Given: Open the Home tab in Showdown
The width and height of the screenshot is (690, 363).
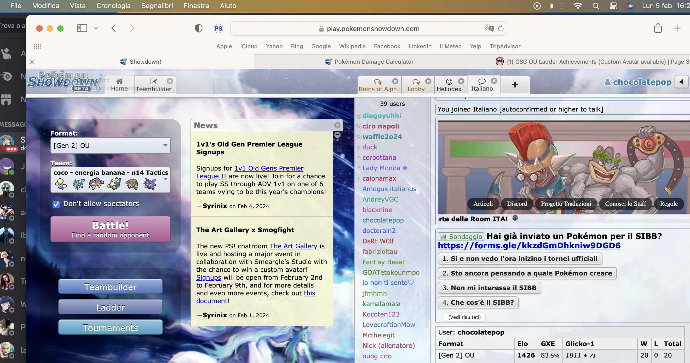Looking at the screenshot, I should click(119, 85).
